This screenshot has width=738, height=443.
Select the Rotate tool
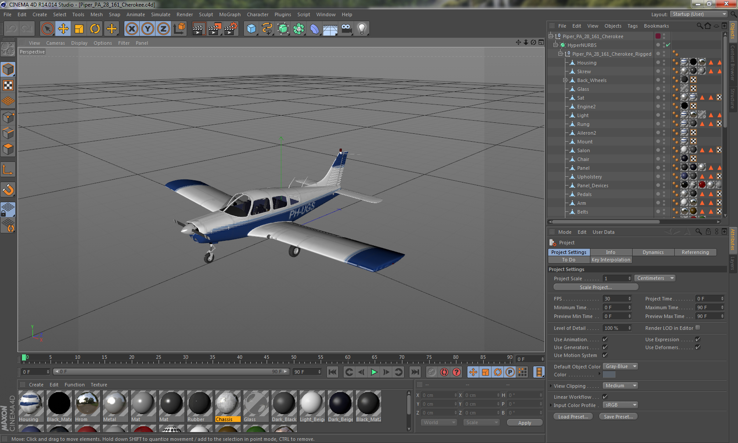tap(95, 29)
